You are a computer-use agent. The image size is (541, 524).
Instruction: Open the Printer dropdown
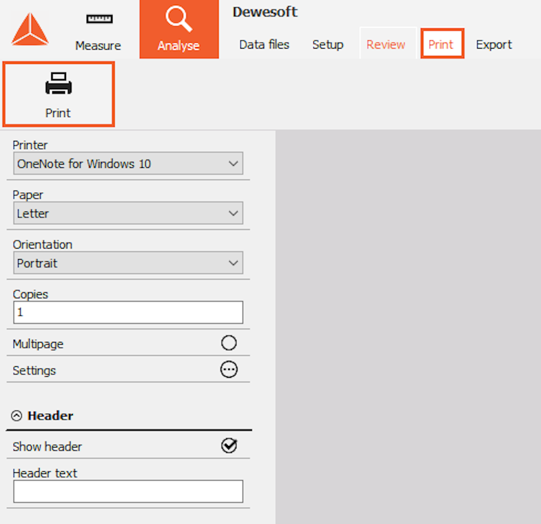pos(128,163)
